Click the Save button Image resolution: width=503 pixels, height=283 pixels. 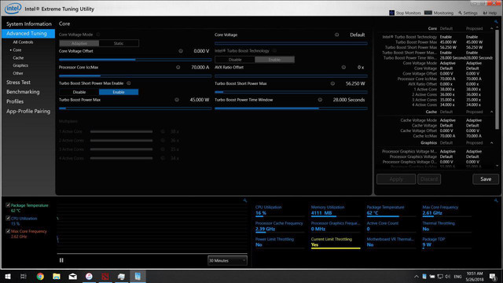[x=486, y=179]
